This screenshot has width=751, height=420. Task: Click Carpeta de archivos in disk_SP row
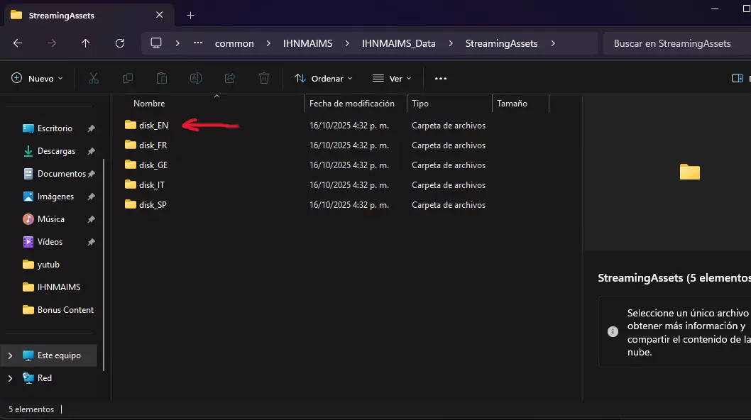tap(449, 205)
